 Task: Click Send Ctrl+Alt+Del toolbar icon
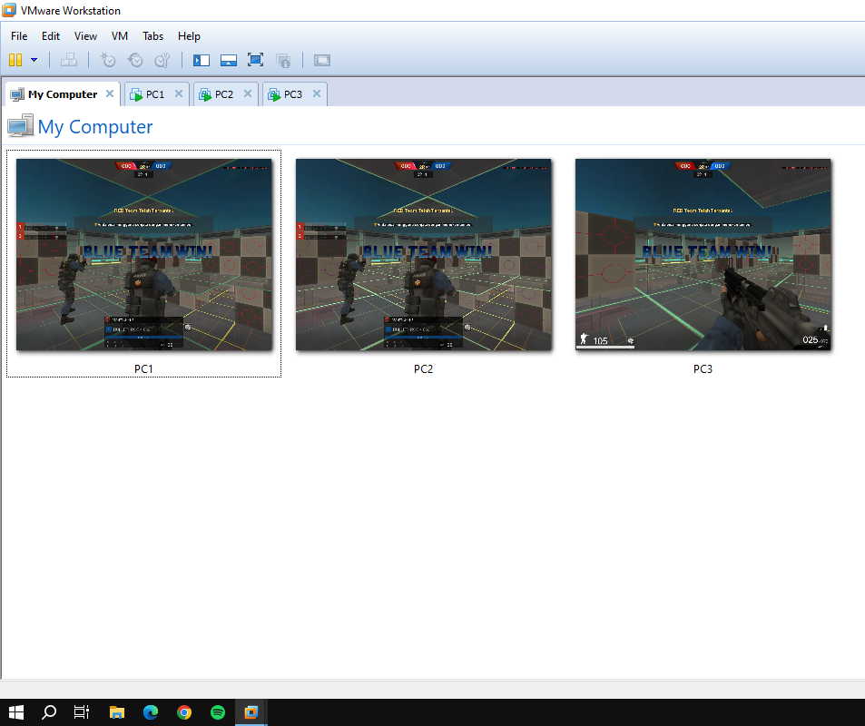tap(69, 60)
